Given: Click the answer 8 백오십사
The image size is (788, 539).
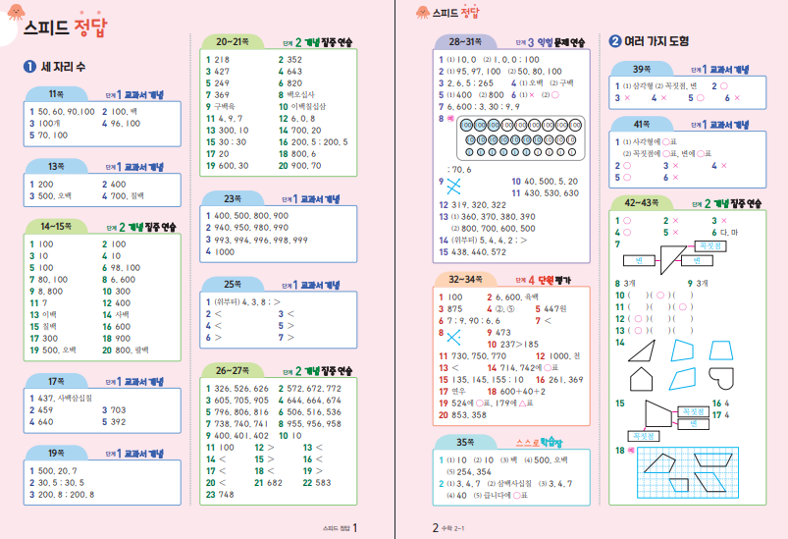Looking at the screenshot, I should coord(296,94).
